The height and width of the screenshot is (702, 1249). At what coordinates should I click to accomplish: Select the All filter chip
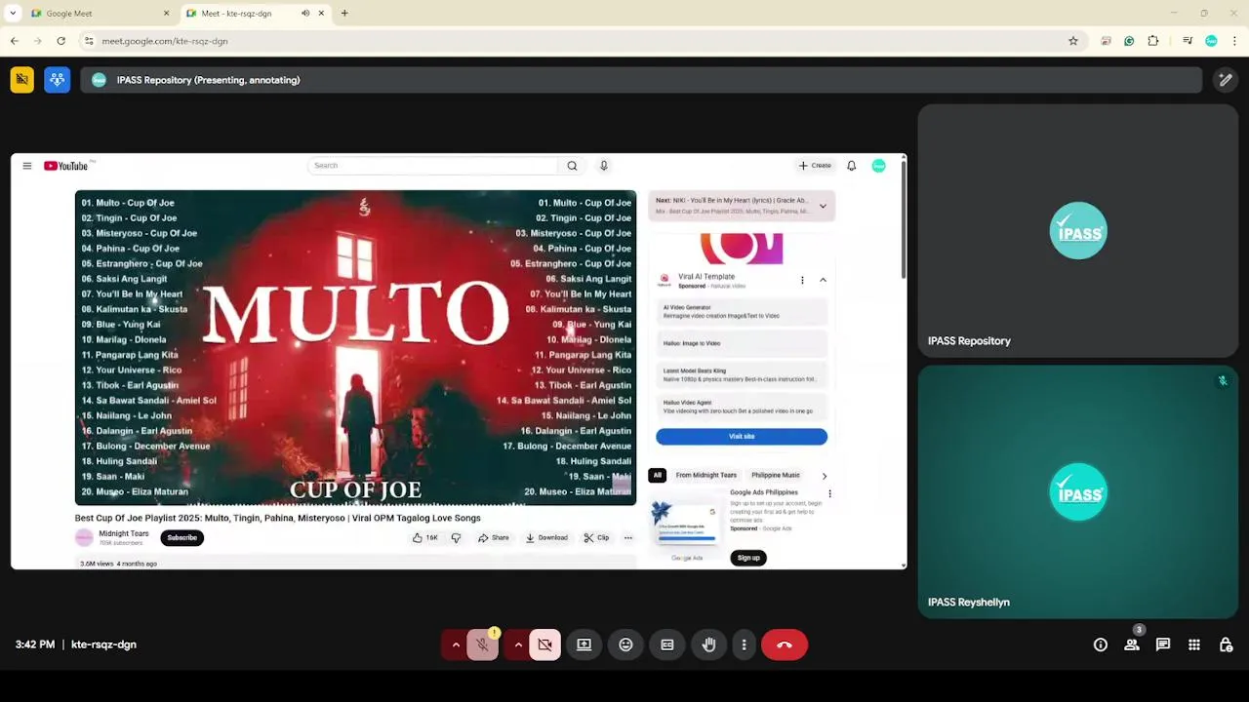(x=657, y=476)
